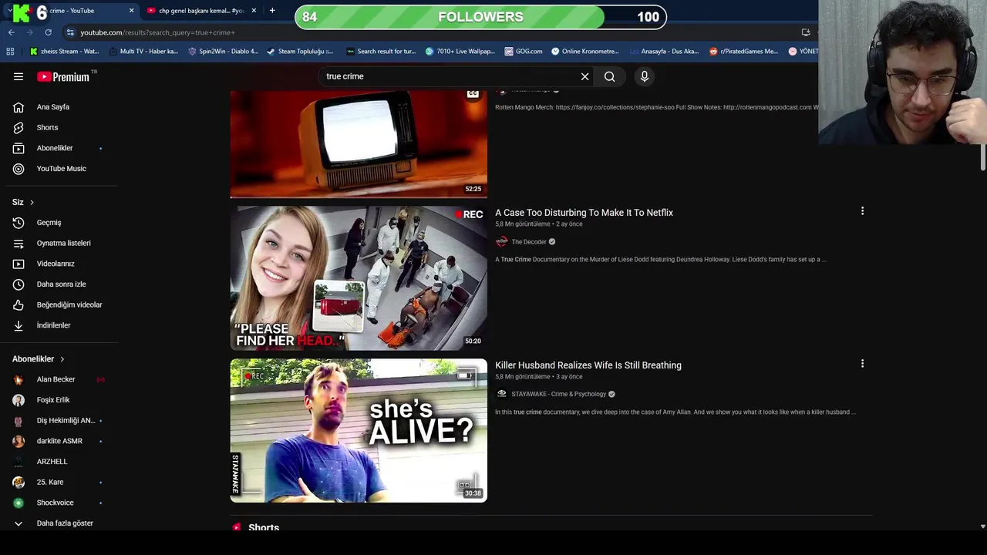
Task: Play 'Please find her head' thumbnail
Action: (x=359, y=278)
